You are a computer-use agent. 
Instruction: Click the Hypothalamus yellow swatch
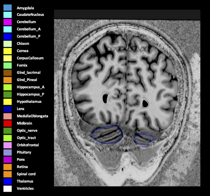(7, 102)
